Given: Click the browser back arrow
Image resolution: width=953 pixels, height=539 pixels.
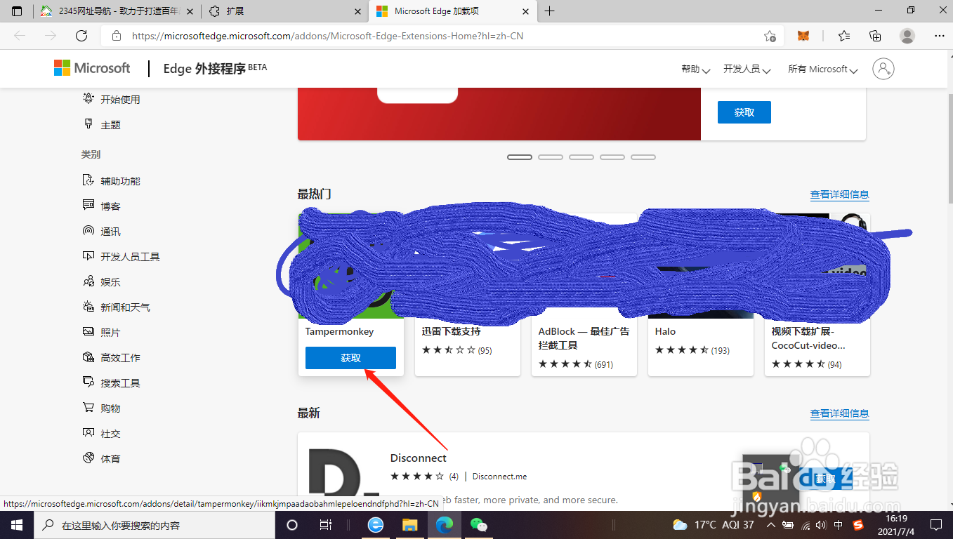Looking at the screenshot, I should [20, 36].
